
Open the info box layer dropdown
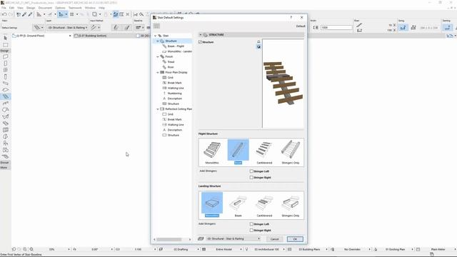click(67, 27)
